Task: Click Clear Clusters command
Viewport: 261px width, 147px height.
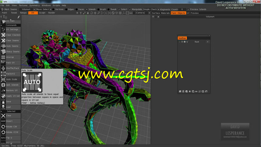Action: tap(11, 35)
